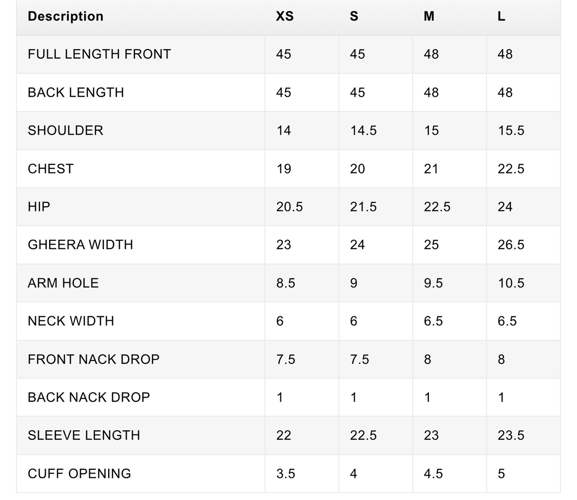Click the FULL LENGTH FRONT row label
This screenshot has height=500, width=577.
(99, 54)
